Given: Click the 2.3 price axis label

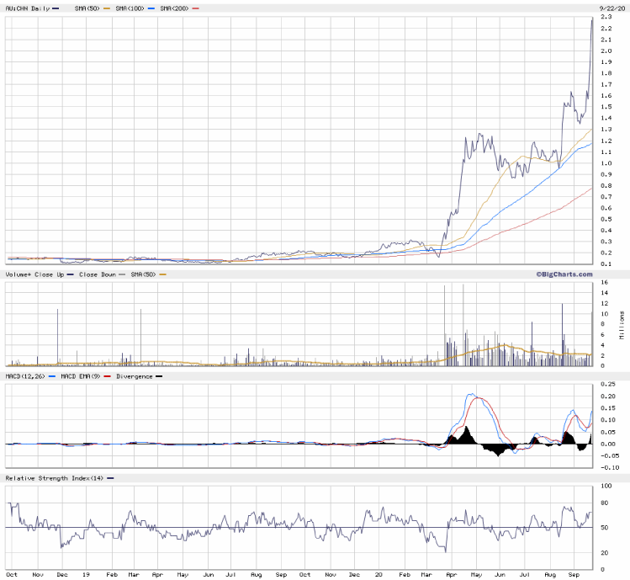Looking at the screenshot, I should [x=604, y=18].
